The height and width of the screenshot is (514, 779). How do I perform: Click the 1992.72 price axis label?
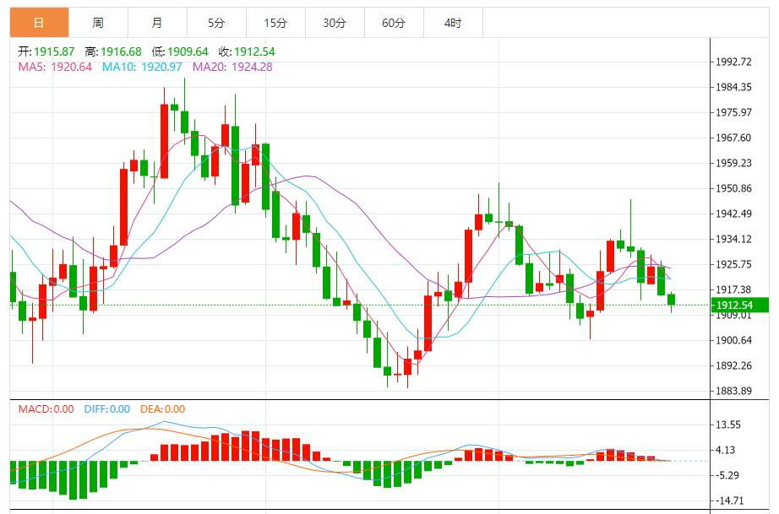[733, 62]
